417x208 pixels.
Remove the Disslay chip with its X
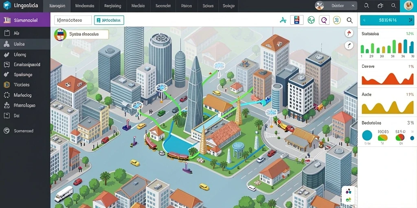point(353,6)
